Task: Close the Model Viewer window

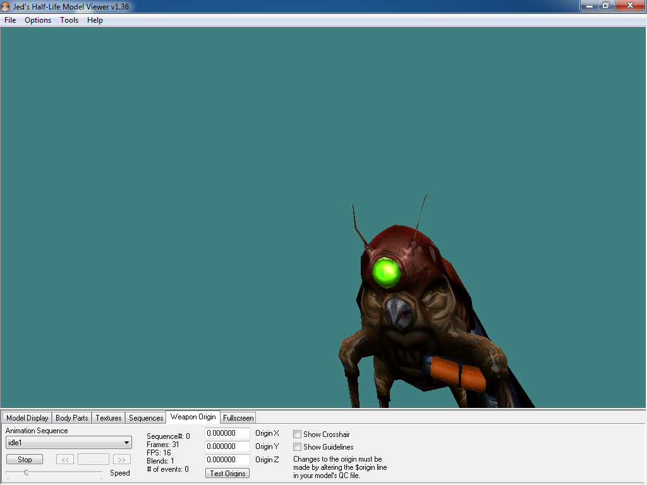Action: tap(630, 6)
